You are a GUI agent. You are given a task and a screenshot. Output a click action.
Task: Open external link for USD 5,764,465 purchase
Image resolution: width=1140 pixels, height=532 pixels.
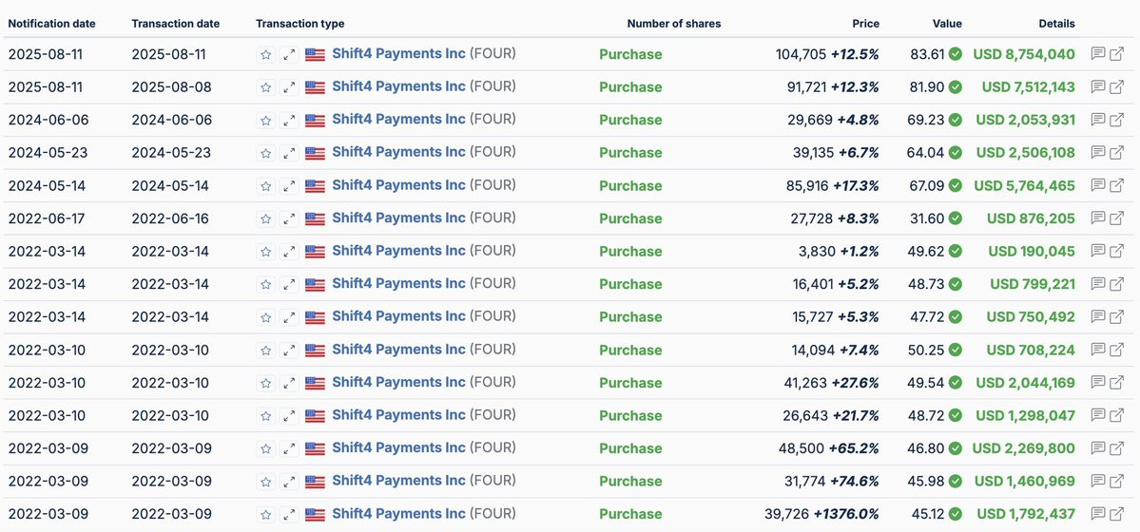[x=1117, y=185]
